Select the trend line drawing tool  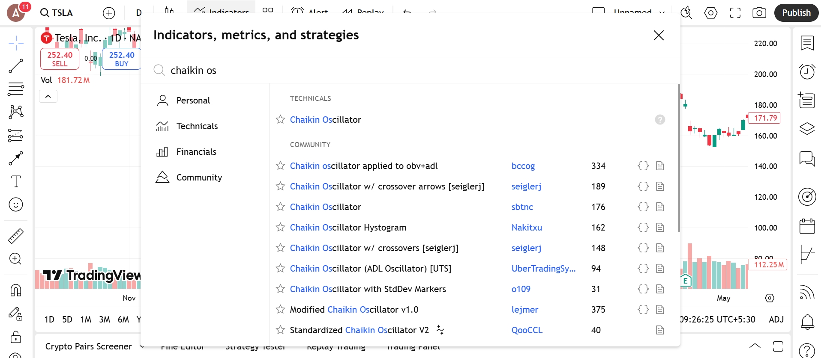tap(16, 66)
